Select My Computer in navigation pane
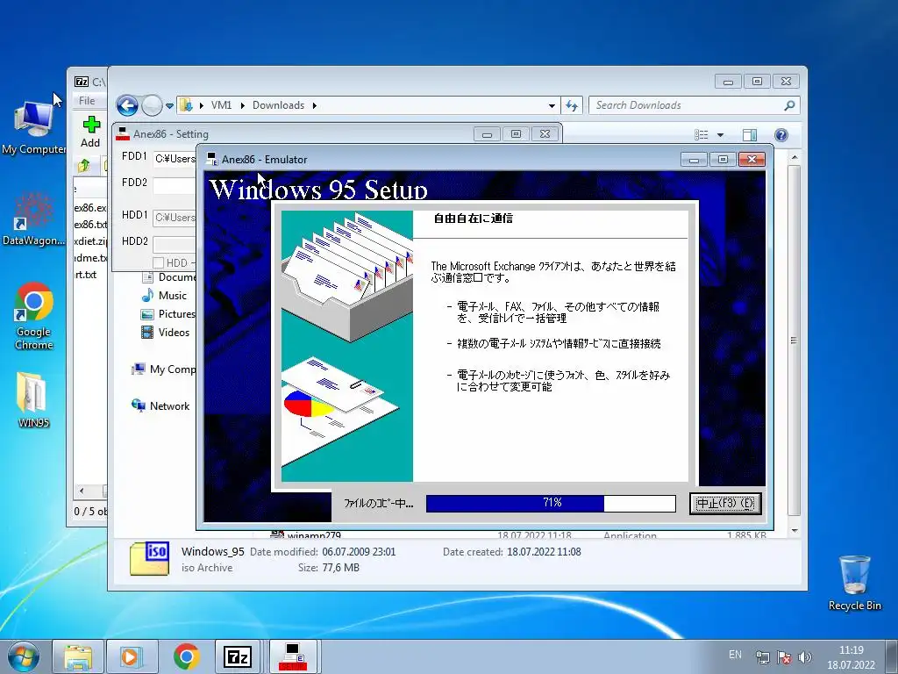The image size is (898, 674). [164, 369]
